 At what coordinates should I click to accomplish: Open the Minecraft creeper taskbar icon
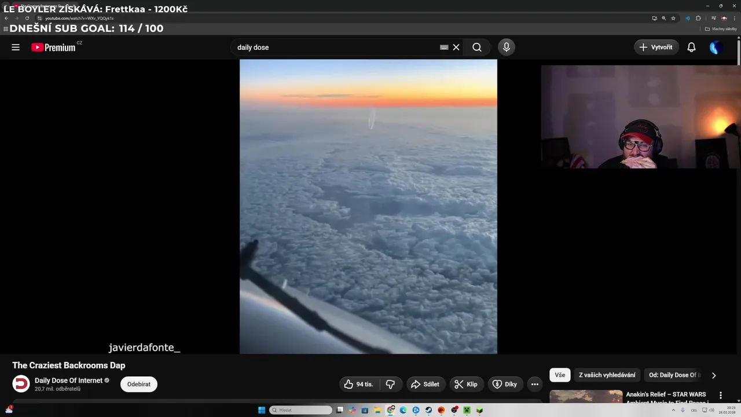pos(467,410)
